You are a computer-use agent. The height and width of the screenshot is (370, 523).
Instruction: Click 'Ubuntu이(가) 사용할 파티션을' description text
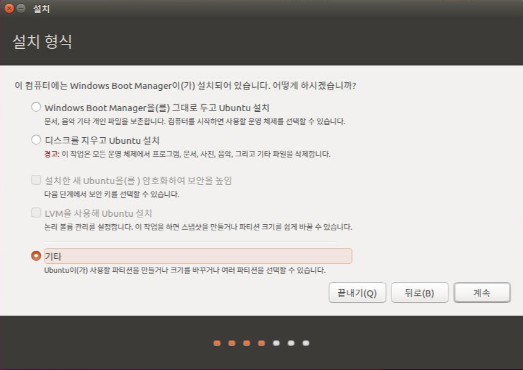[x=185, y=270]
